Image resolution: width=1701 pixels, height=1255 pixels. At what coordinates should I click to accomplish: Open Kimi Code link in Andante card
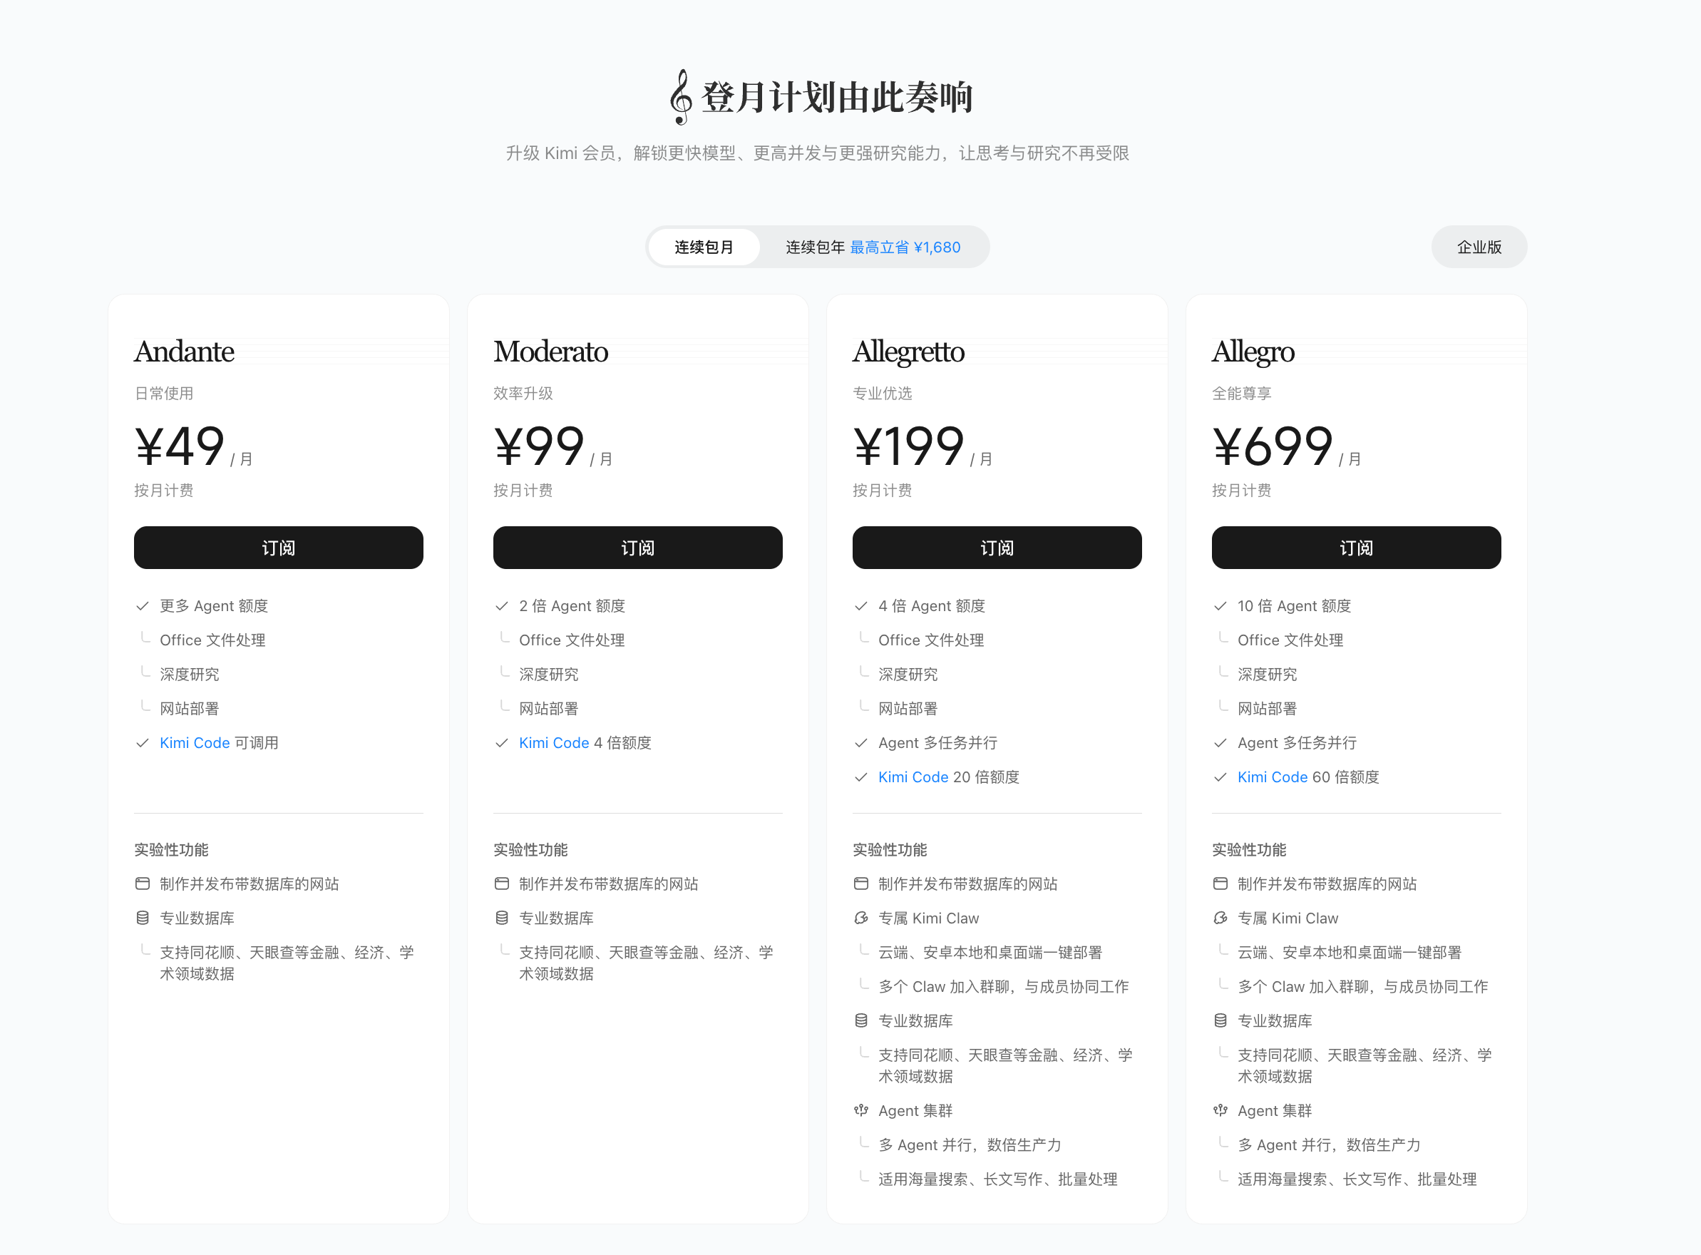[195, 743]
